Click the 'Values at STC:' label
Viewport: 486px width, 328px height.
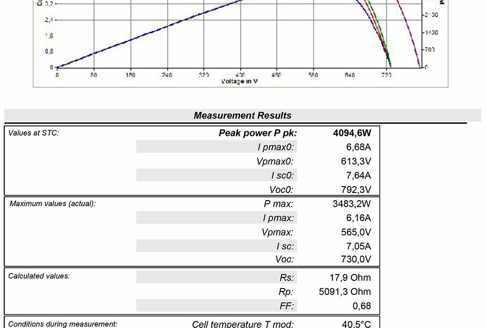34,133
